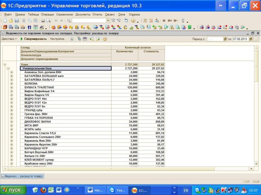Expand the Кетчуп Вкусный 500г row
The width and height of the screenshot is (261, 195).
tap(12, 152)
